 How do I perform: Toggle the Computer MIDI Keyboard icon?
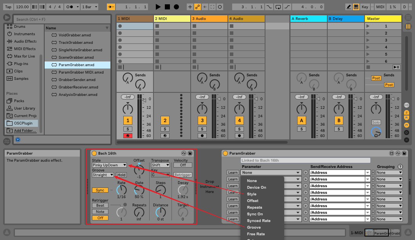point(356,7)
